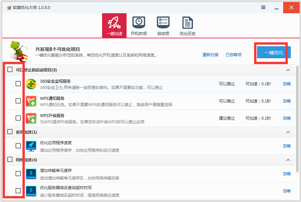Check the WPS升级服务 checkbox
This screenshot has height=202, width=301.
click(x=18, y=118)
